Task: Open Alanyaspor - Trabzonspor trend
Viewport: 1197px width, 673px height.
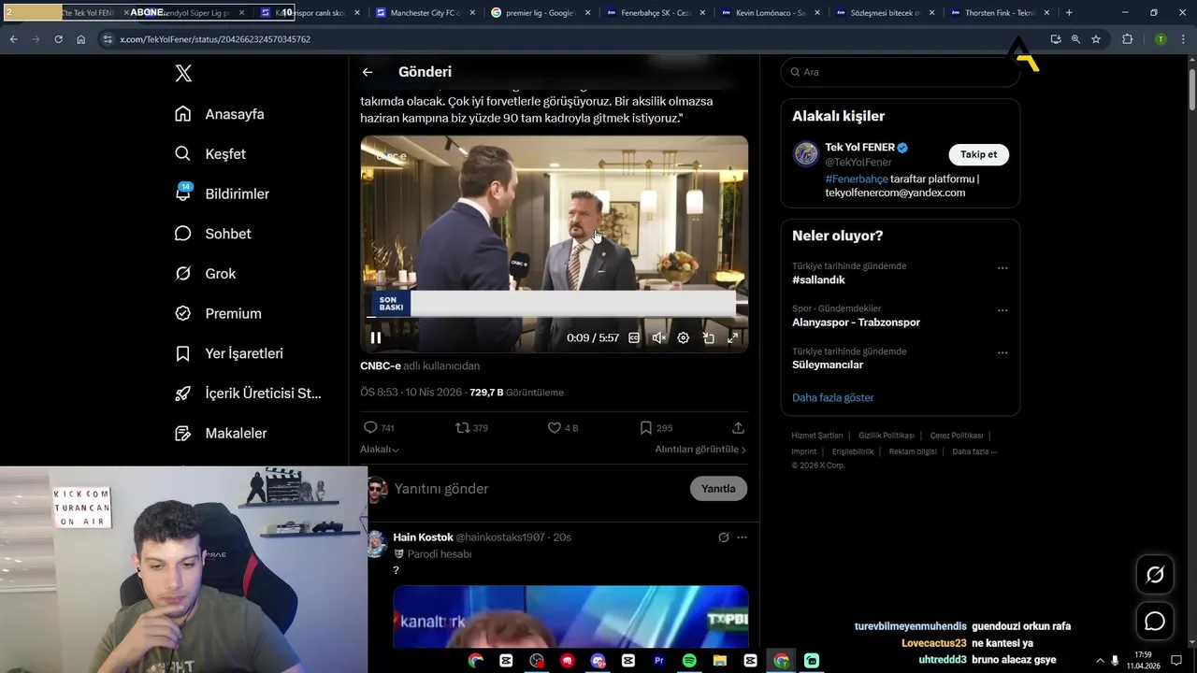Action: pyautogui.click(x=856, y=322)
